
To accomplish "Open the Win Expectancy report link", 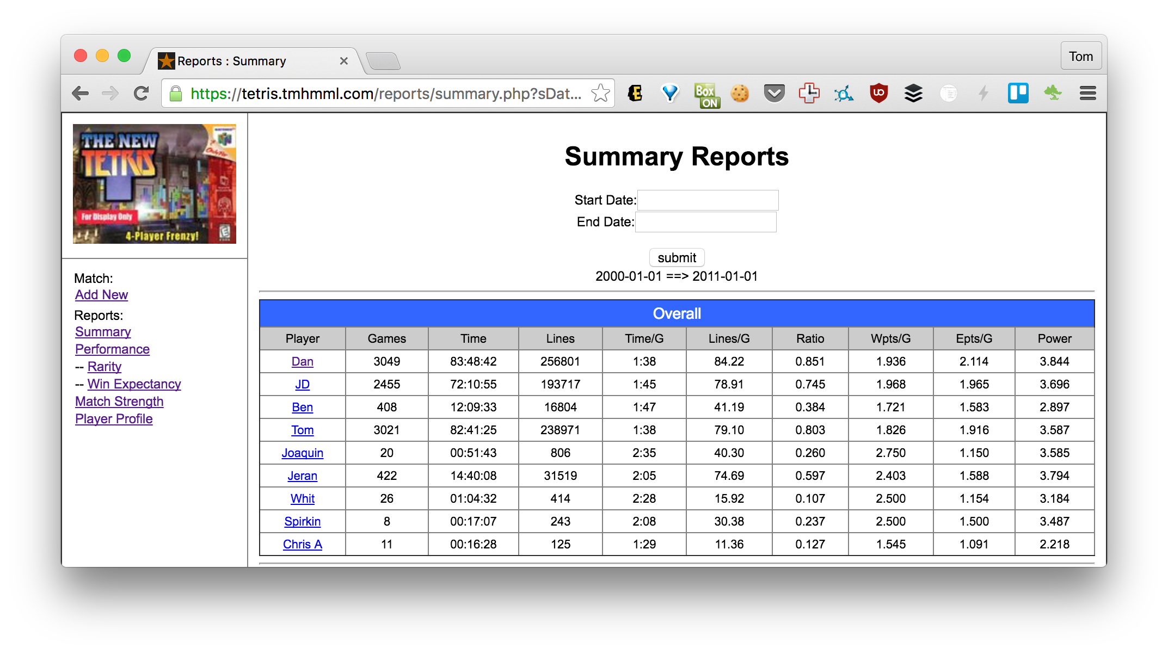I will click(134, 384).
